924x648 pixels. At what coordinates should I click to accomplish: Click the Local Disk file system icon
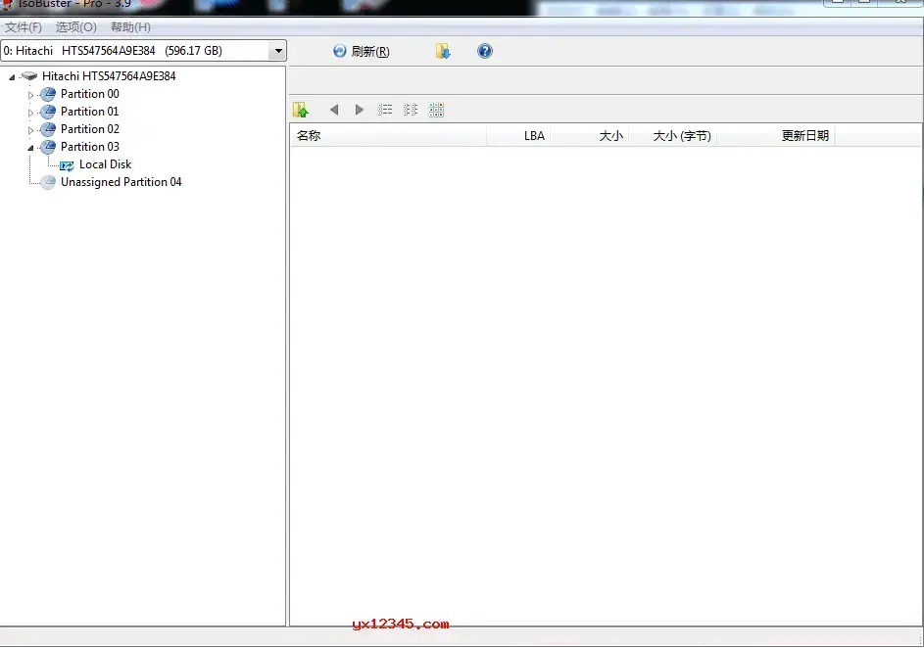[67, 166]
